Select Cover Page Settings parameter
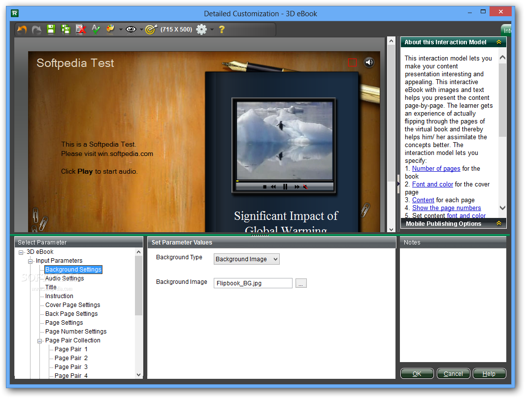 point(73,305)
